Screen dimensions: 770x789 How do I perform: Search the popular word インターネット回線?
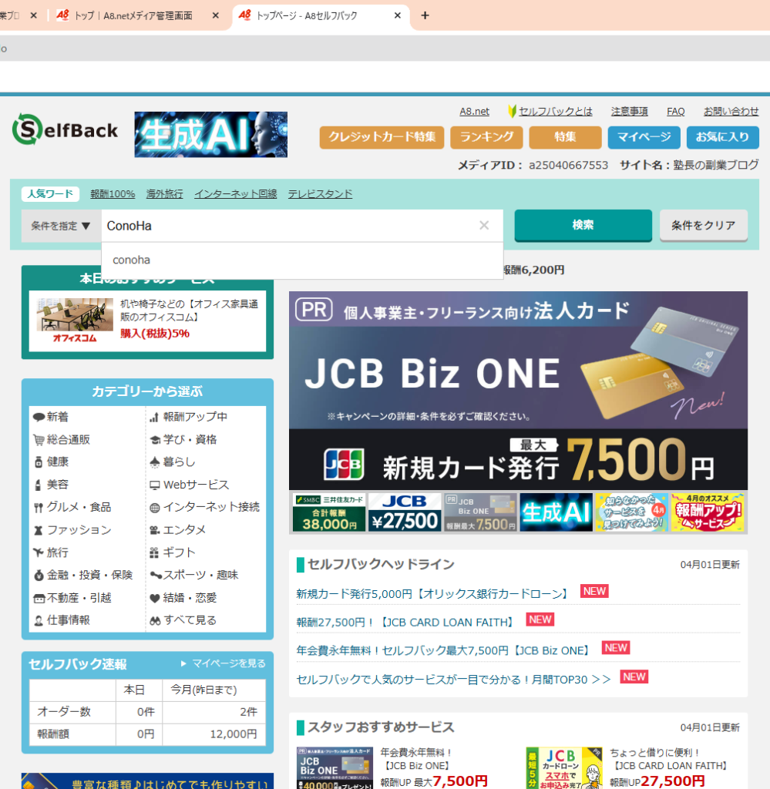point(236,193)
